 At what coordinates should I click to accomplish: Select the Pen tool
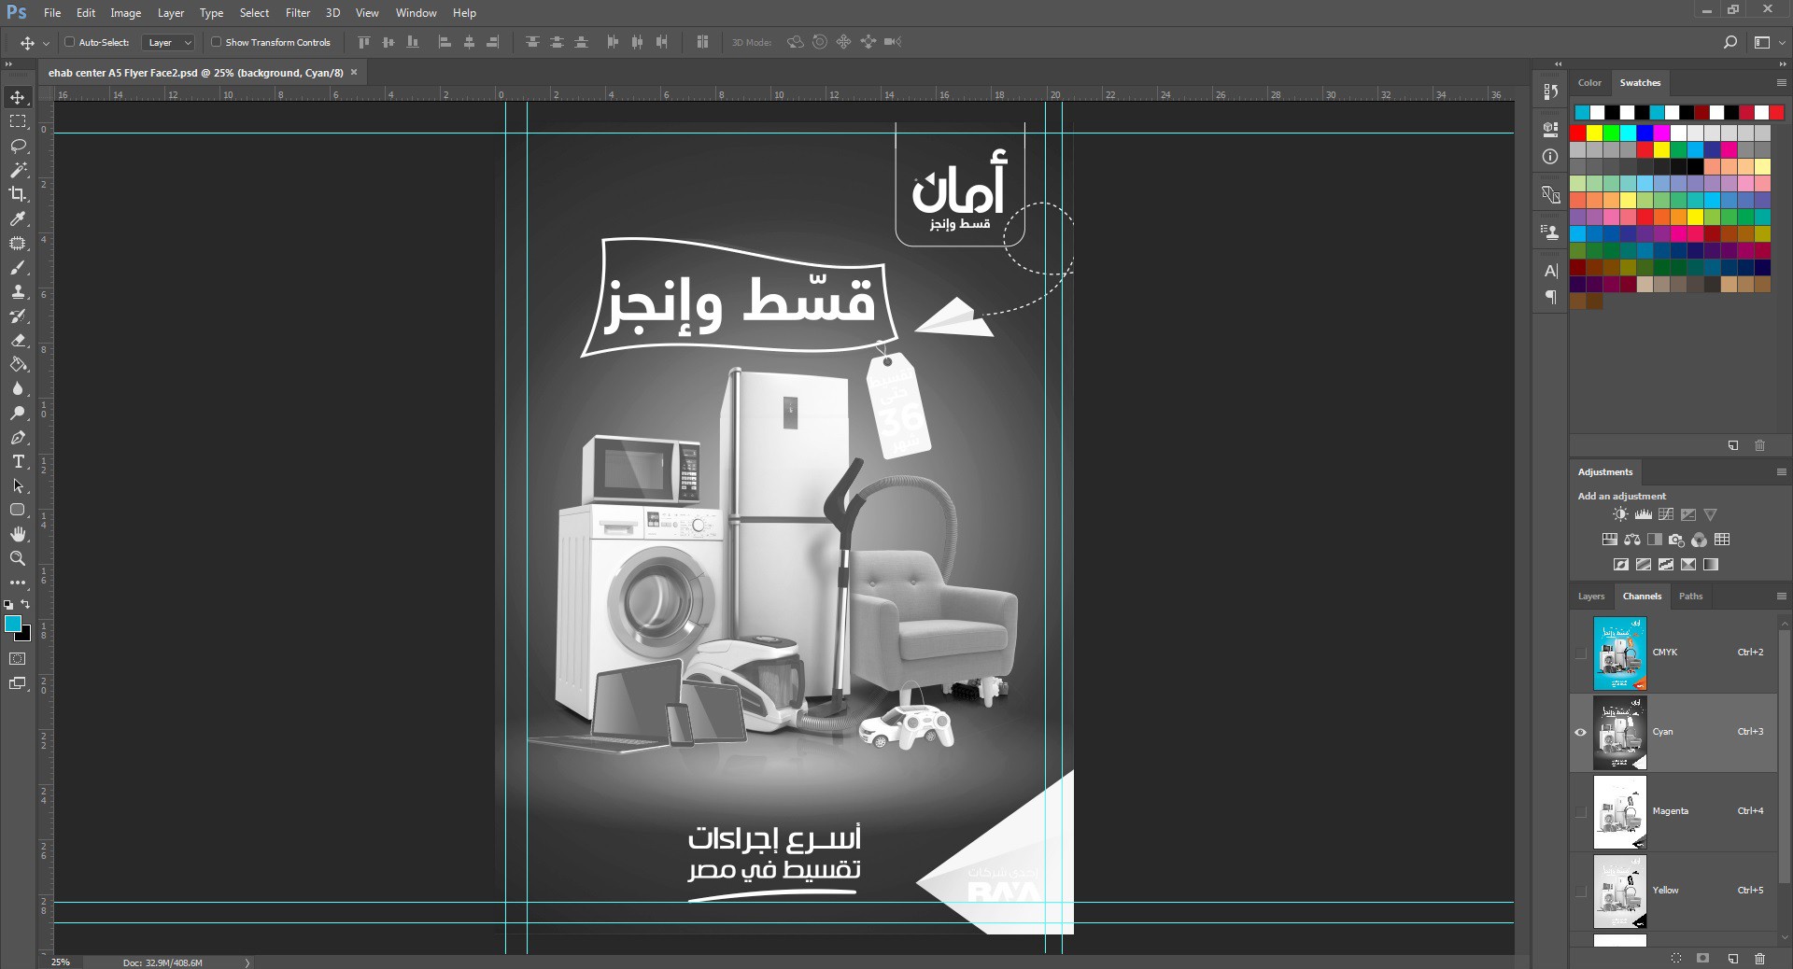18,438
